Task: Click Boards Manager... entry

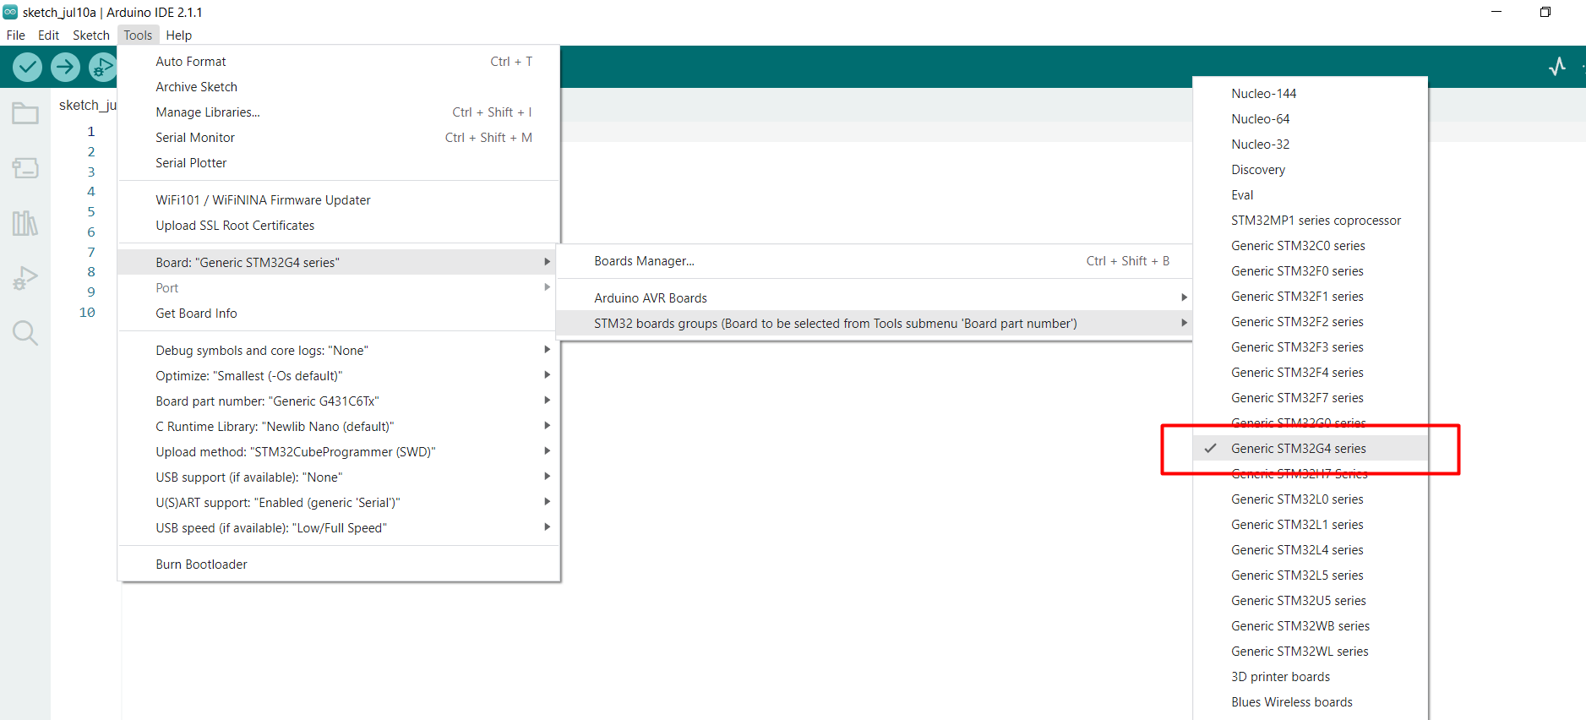Action: 644,261
